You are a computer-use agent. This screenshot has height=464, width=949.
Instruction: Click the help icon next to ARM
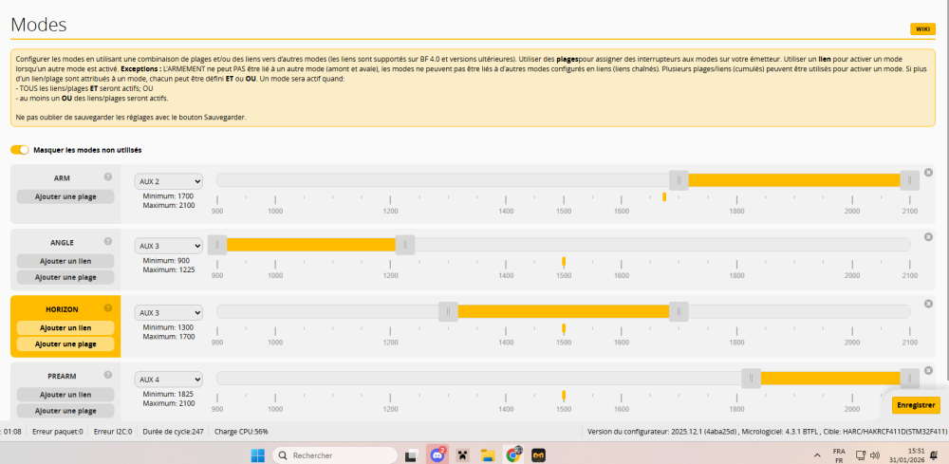point(108,177)
